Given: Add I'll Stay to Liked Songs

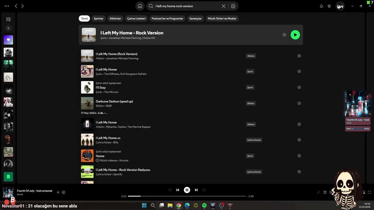Looking at the screenshot, I should click(299, 87).
